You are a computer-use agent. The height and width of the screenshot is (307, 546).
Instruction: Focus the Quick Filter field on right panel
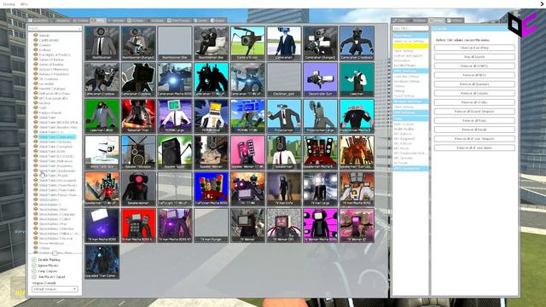(410, 28)
